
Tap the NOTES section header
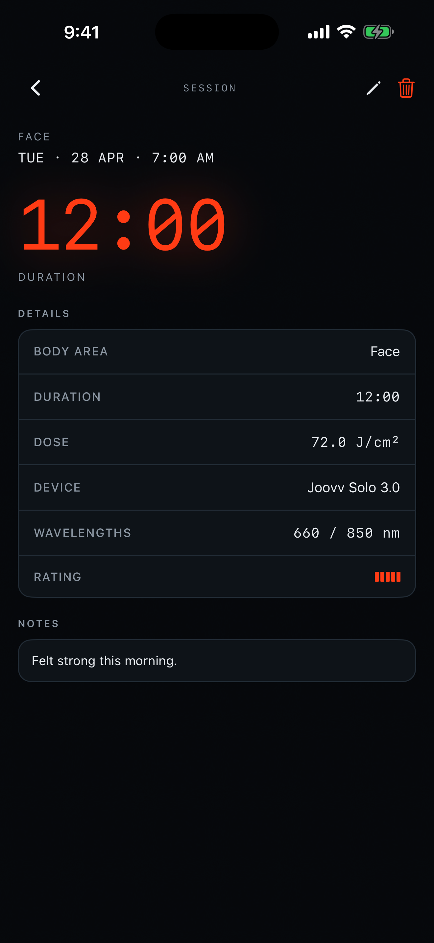(38, 623)
